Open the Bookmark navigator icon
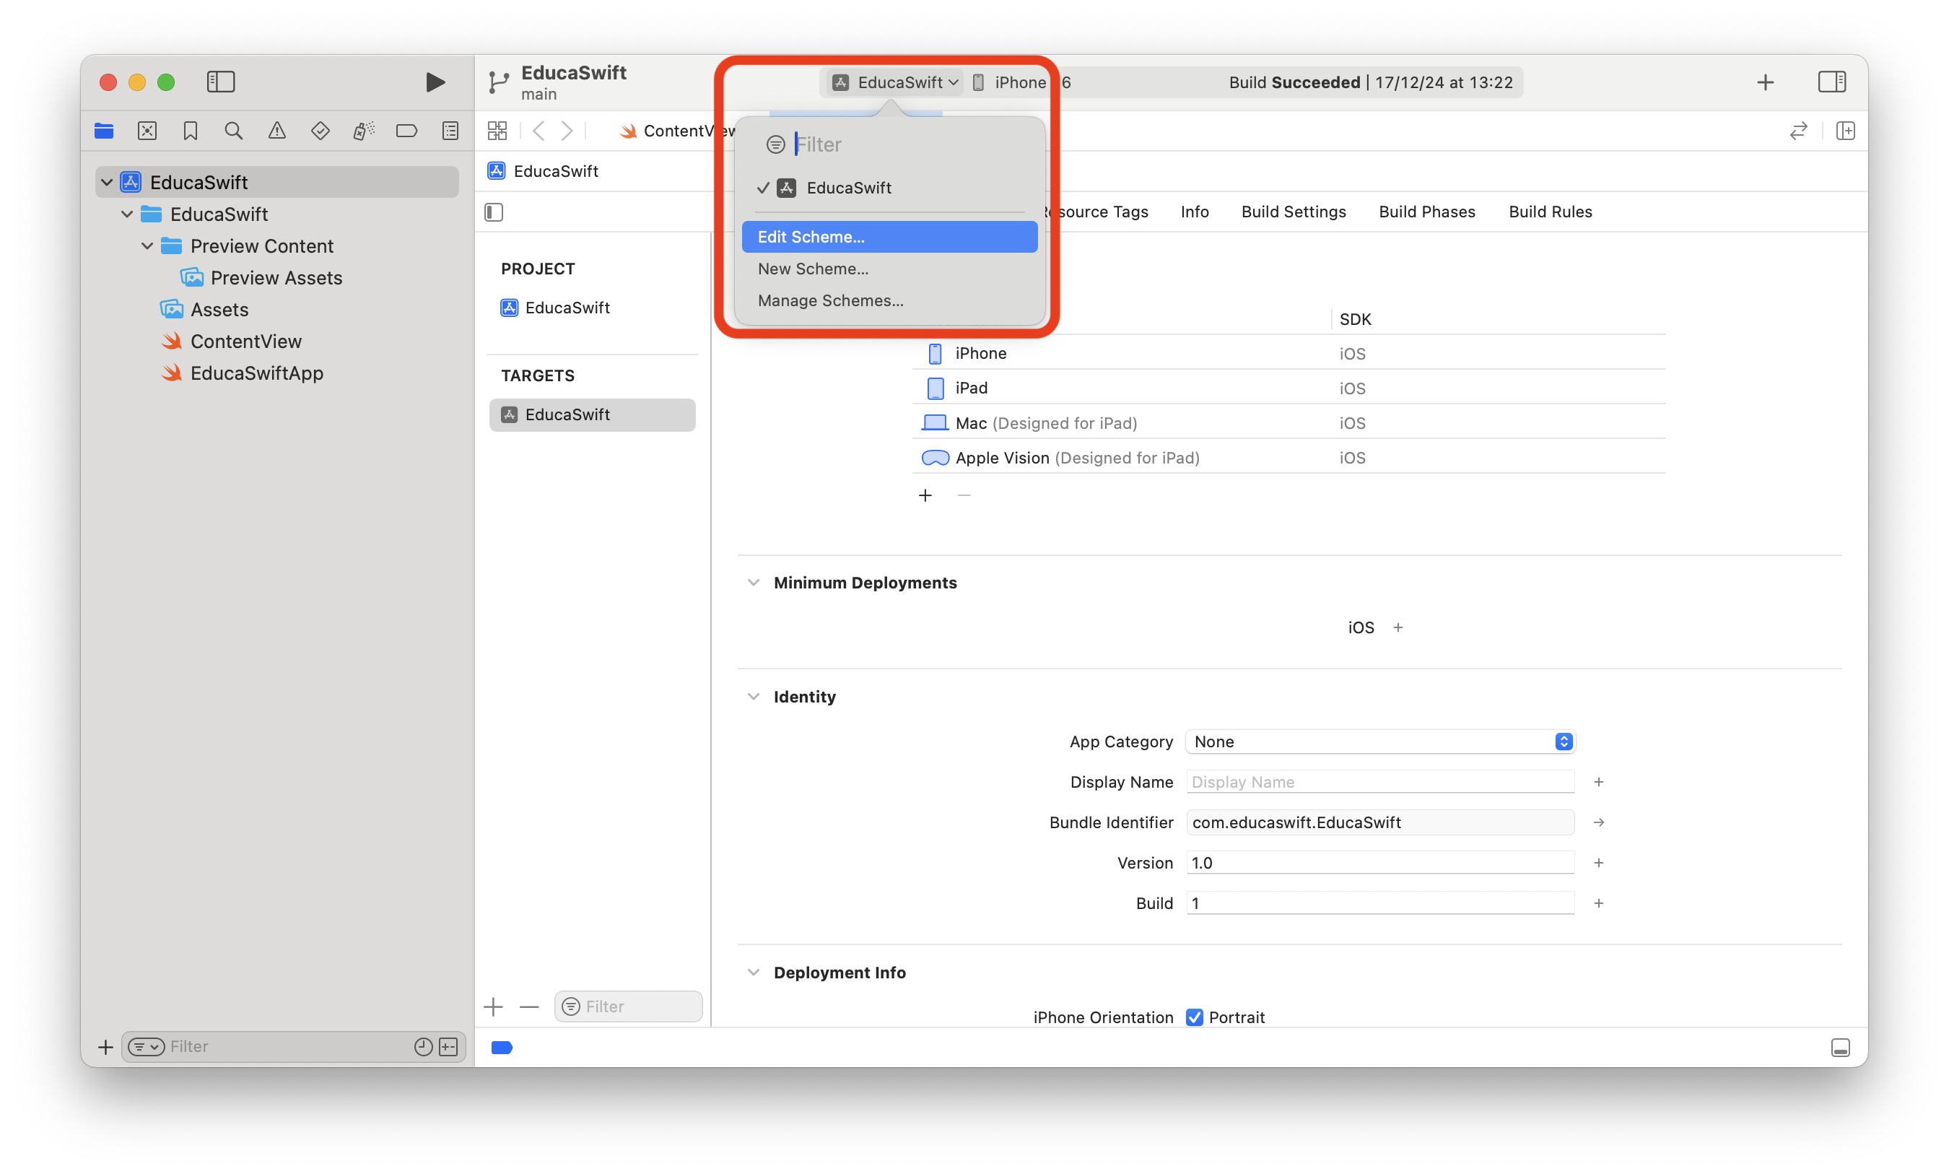The width and height of the screenshot is (1949, 1174). (x=190, y=131)
